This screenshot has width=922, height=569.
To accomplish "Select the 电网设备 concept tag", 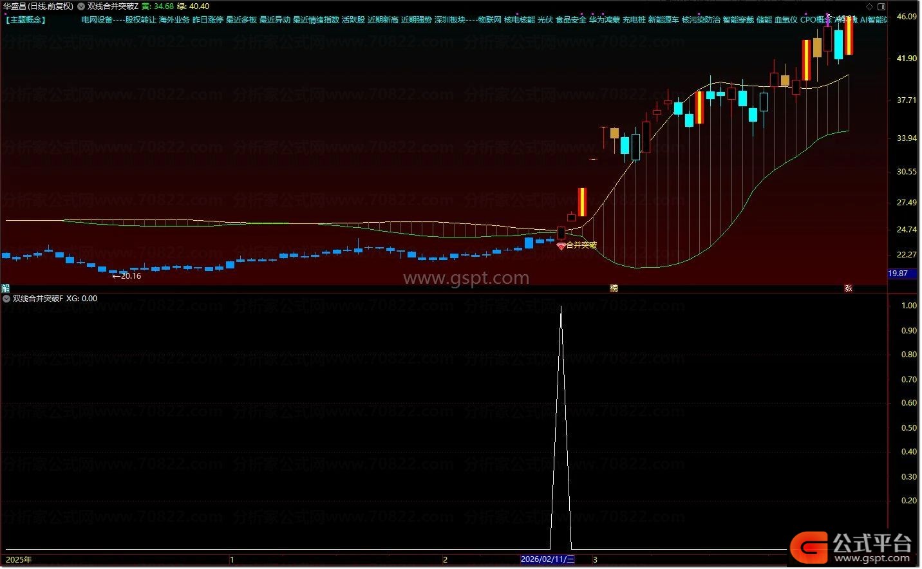I will (97, 20).
